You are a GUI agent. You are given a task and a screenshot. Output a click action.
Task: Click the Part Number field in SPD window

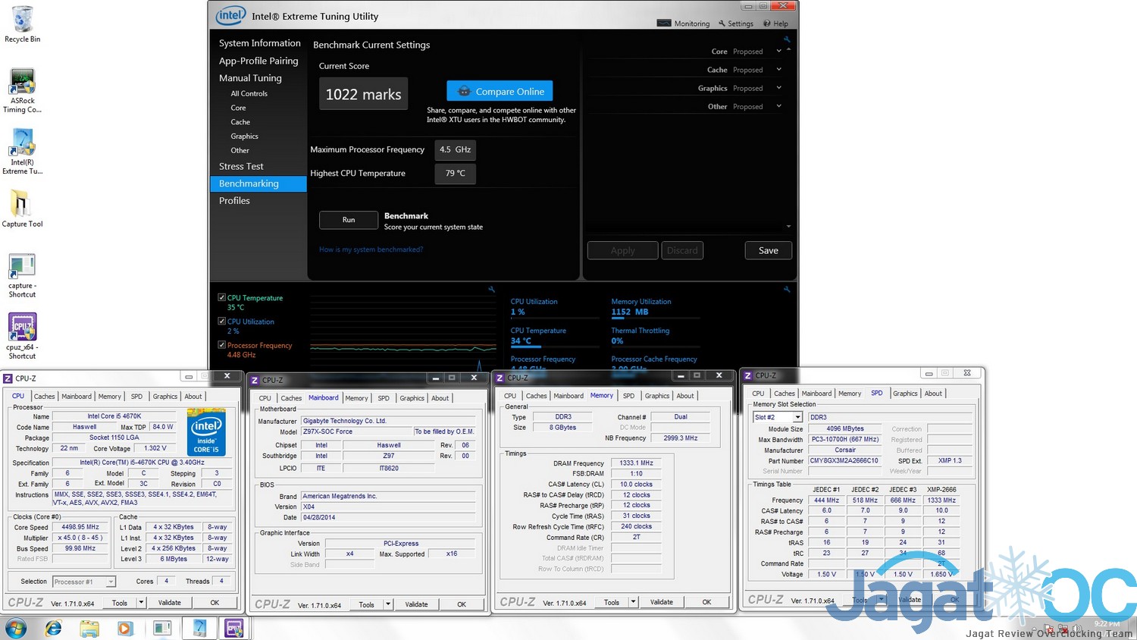tap(844, 461)
